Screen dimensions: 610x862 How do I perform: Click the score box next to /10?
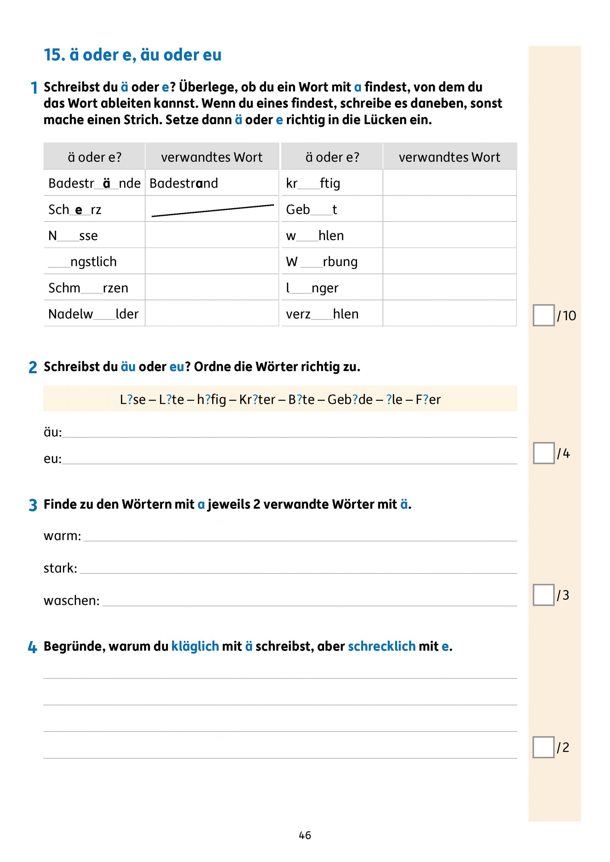[543, 315]
